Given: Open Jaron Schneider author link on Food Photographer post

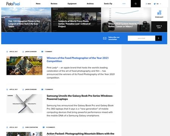Looking at the screenshot, I should (31, 52).
